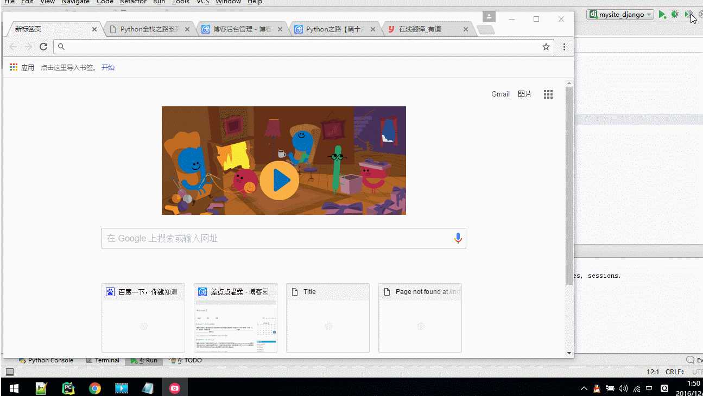
Task: Click the Google search input box
Action: pos(284,238)
